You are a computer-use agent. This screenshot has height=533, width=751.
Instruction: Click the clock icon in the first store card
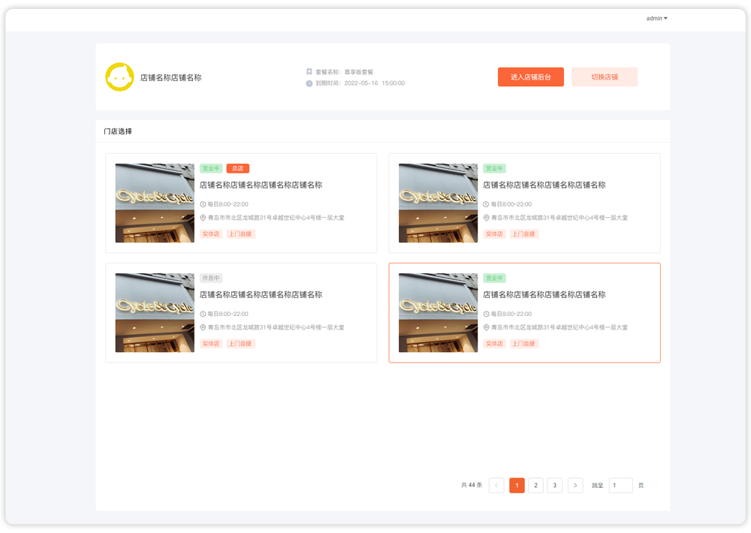(203, 204)
